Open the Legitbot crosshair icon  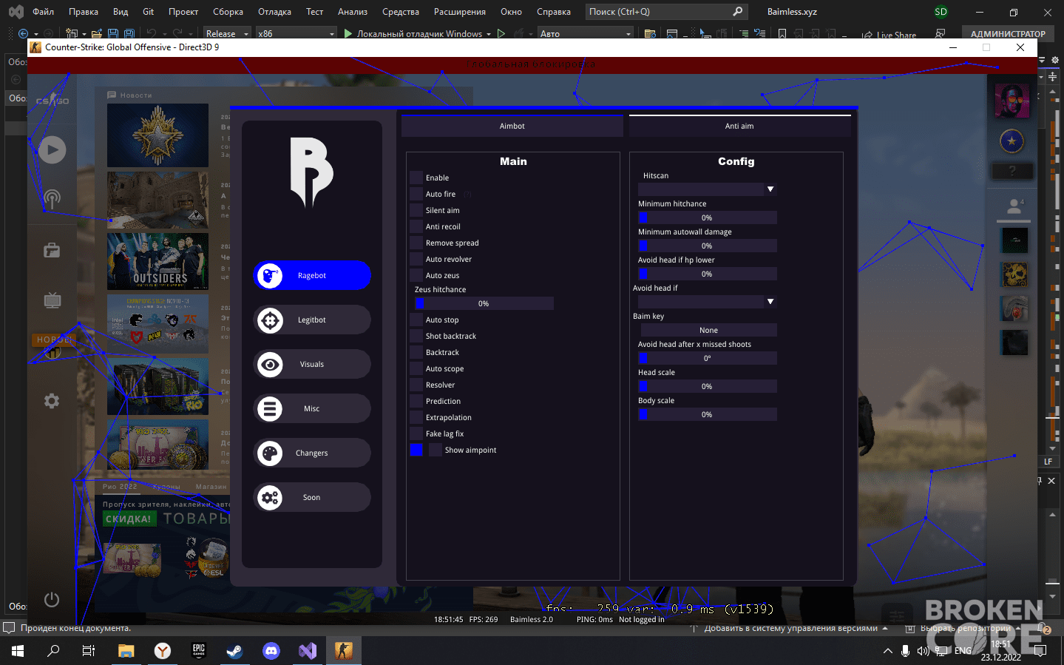(x=270, y=320)
